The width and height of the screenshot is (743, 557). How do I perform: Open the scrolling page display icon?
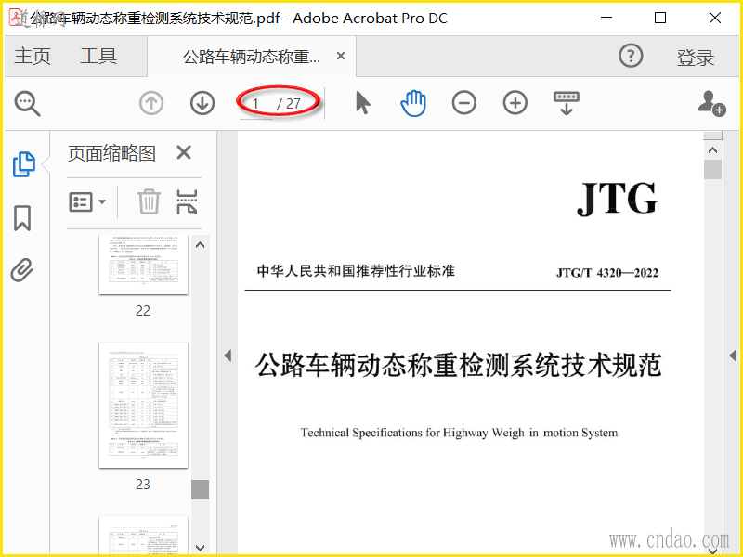[567, 103]
